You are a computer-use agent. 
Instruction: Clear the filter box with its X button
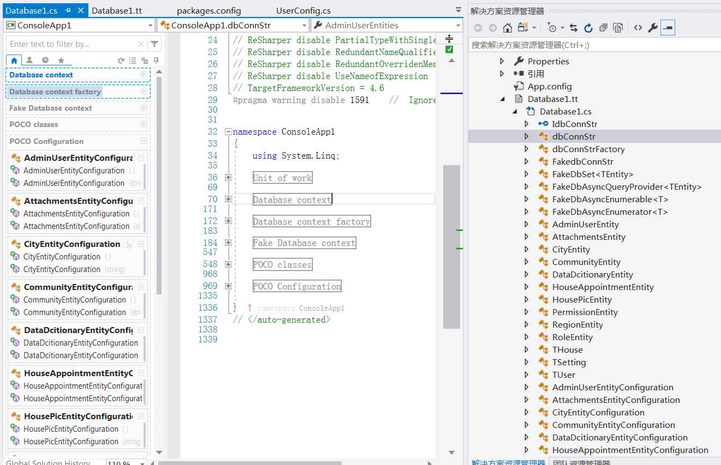[x=141, y=44]
